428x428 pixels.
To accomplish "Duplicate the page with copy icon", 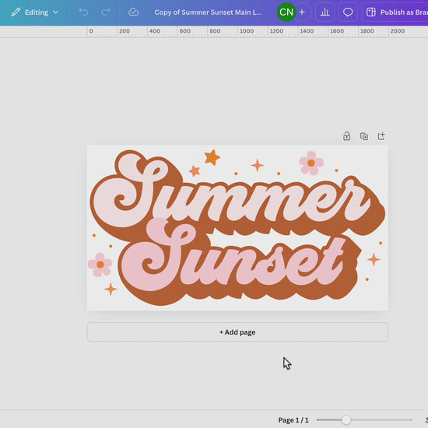I will coord(364,136).
